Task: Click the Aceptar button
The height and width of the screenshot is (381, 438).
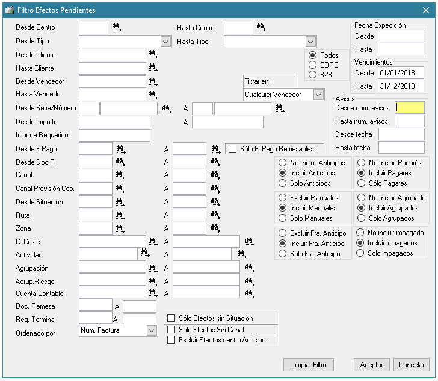Action: point(372,365)
